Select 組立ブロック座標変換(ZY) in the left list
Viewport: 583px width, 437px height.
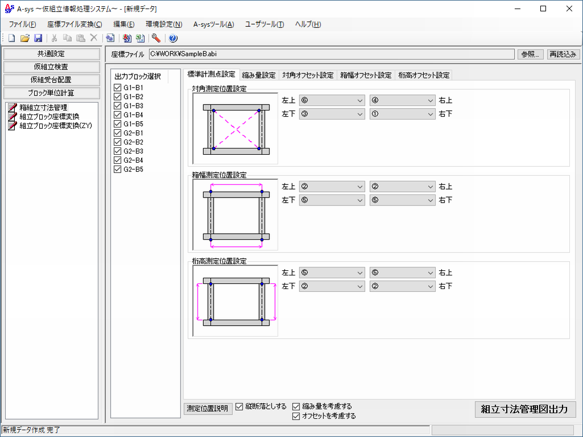[55, 126]
